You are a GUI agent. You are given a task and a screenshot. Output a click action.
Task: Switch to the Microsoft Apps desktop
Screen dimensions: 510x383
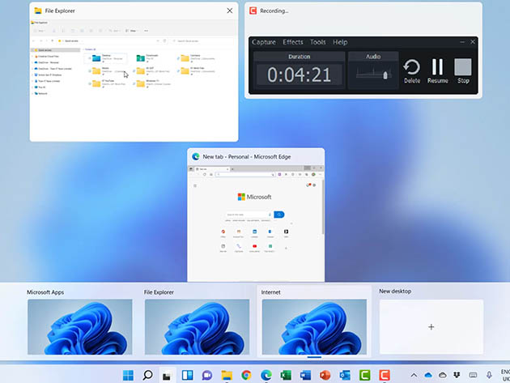[79, 326]
